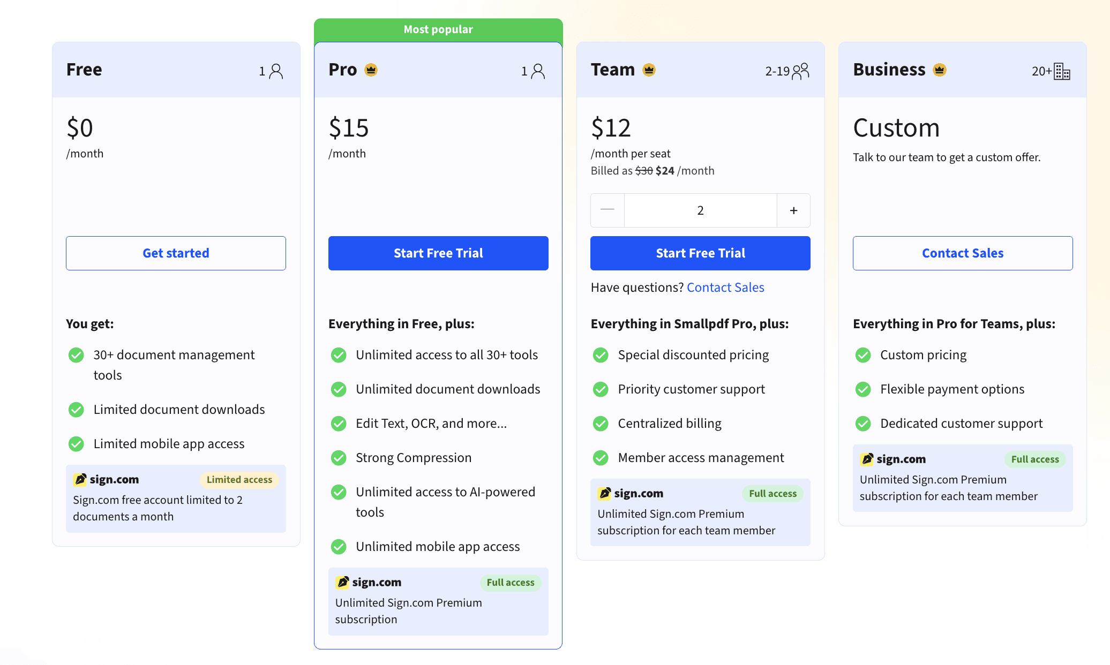This screenshot has height=665, width=1110.
Task: Click the crown icon next to Team
Action: 649,70
